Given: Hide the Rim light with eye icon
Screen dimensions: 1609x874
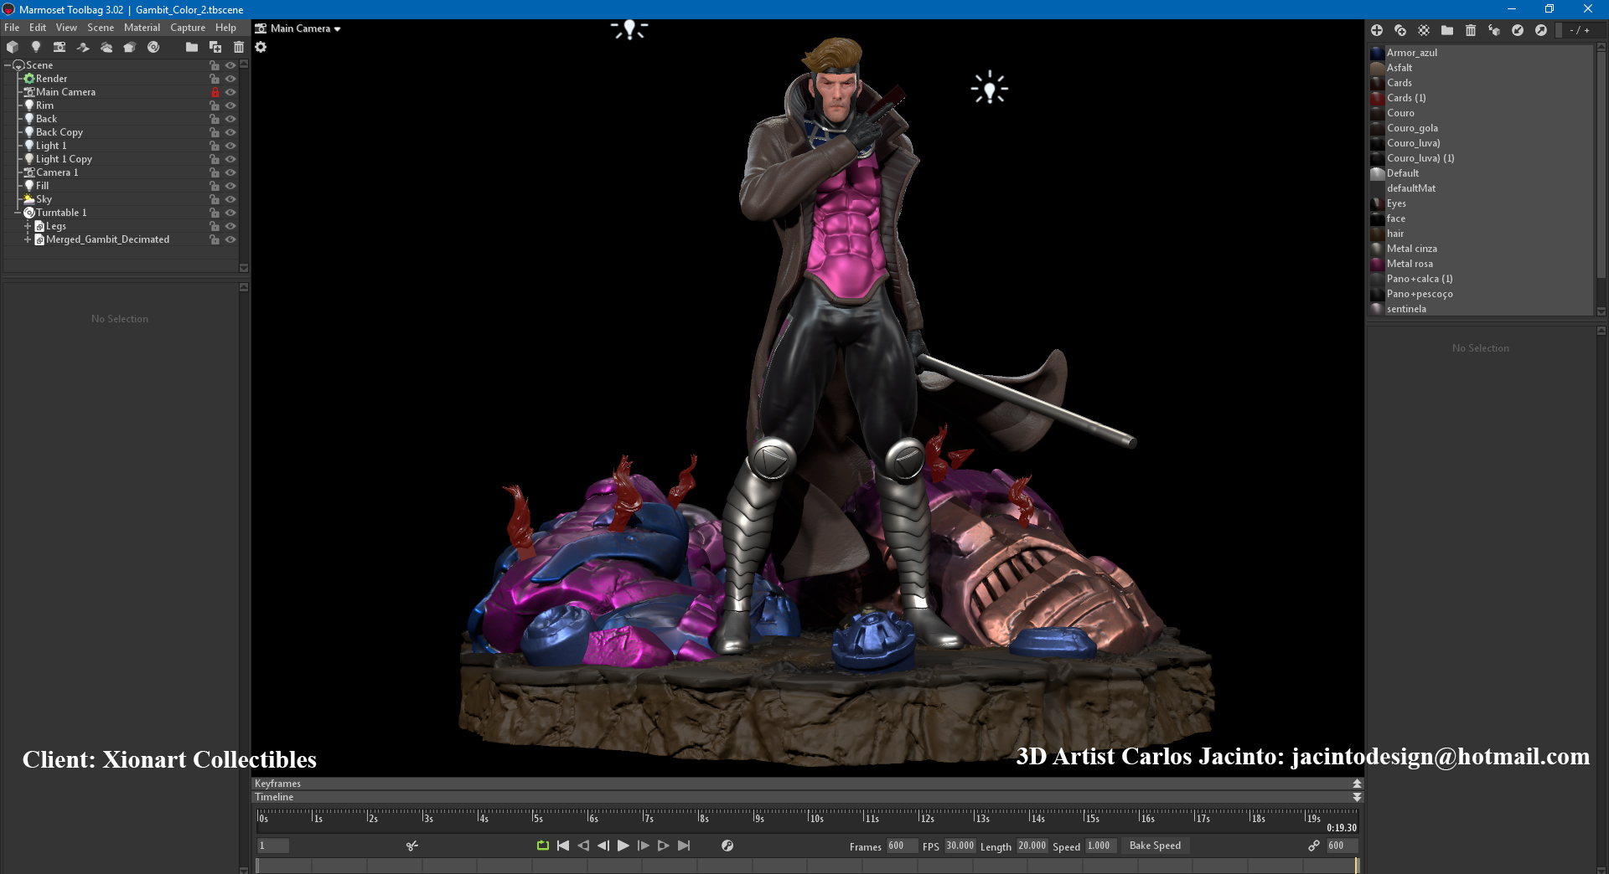Looking at the screenshot, I should pos(230,105).
